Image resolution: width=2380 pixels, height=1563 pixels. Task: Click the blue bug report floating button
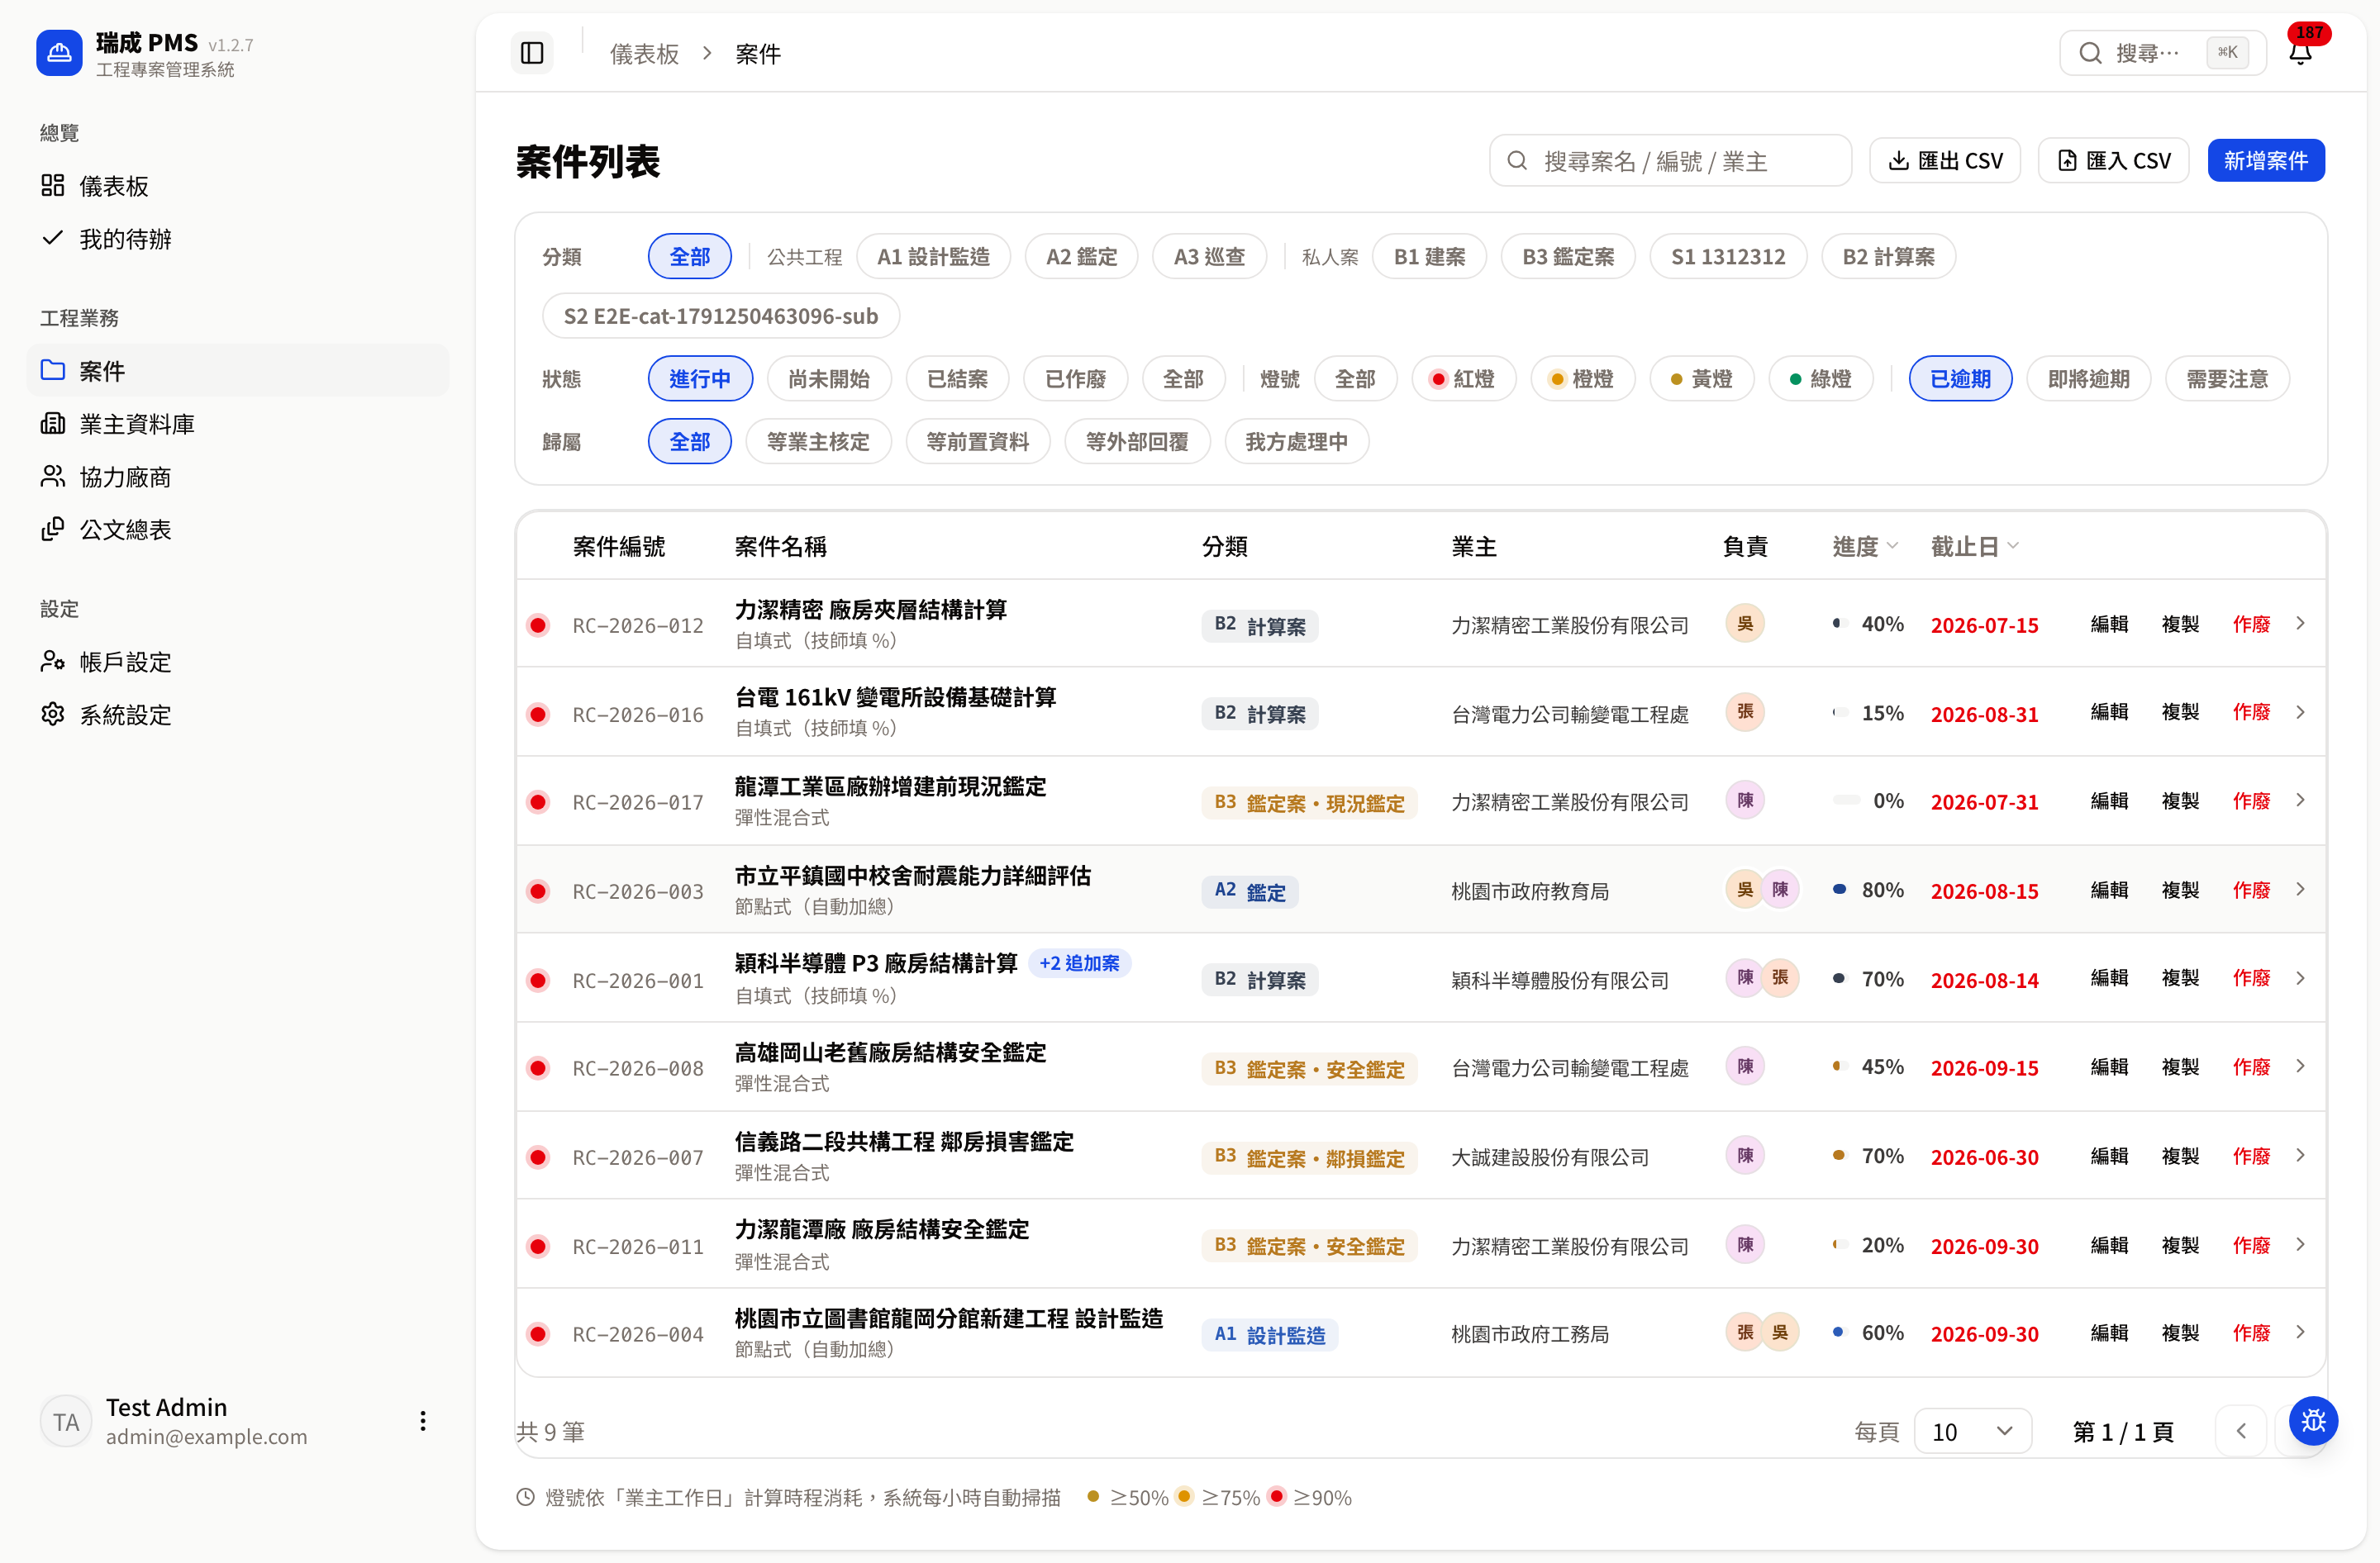pos(2313,1421)
